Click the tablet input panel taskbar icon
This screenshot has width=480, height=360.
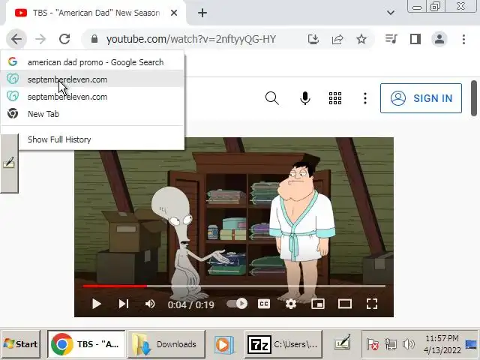coord(343,343)
